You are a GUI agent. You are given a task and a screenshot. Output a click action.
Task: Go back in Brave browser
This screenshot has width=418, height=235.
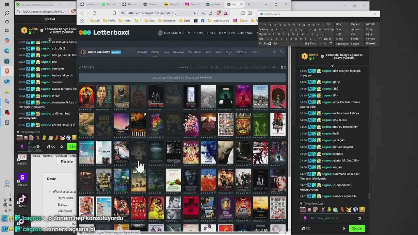82,13
